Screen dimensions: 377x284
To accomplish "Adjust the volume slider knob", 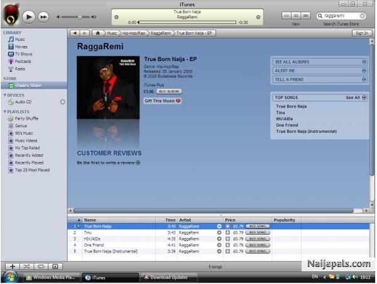I will 80,17.
